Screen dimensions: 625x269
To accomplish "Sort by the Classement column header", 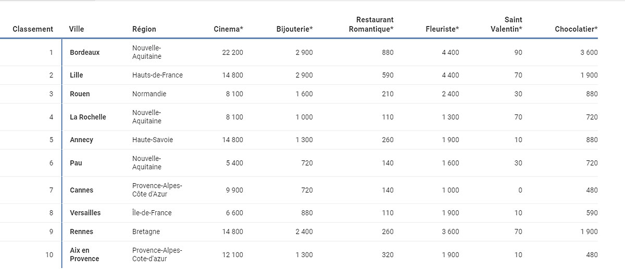I will [x=33, y=29].
